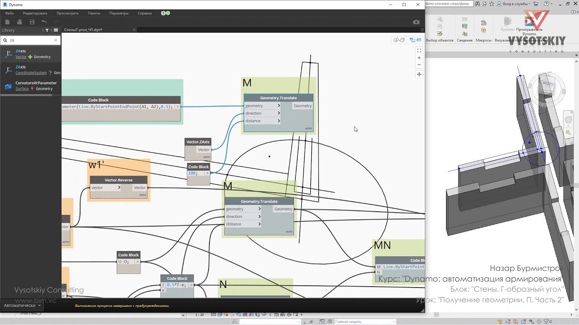The height and width of the screenshot is (325, 579).
Task: Toggle the Library list layout icon
Action: tap(56, 30)
